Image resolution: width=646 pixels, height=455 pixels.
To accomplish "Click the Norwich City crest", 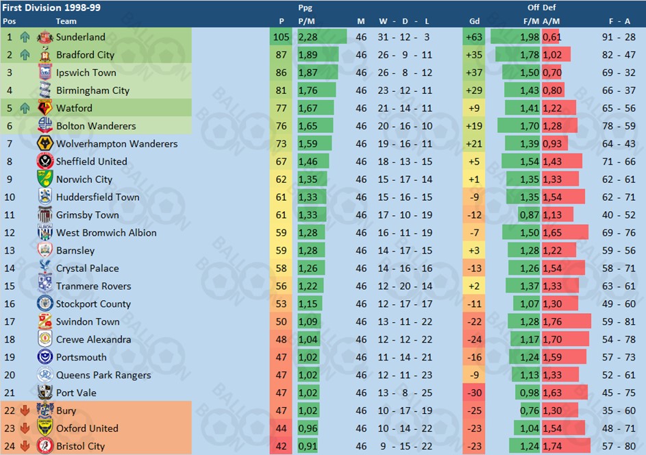I will pyautogui.click(x=45, y=179).
